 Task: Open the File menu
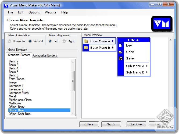tap(10, 12)
